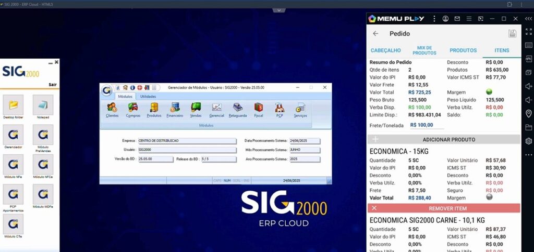Screen dimensions: 534x252
Task: Minimize the SIG2000 launcher panel
Action: click(x=51, y=63)
